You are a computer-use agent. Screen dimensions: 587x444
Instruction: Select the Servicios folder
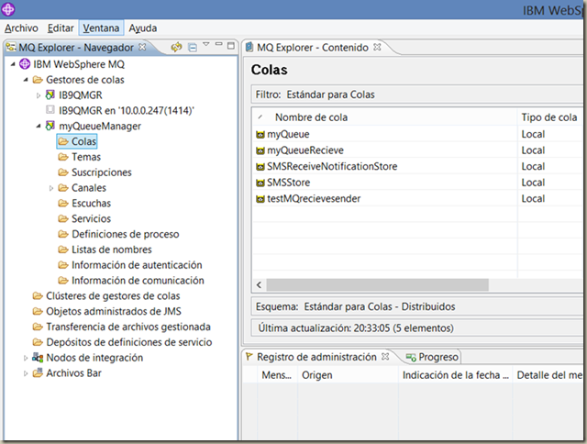(x=84, y=218)
